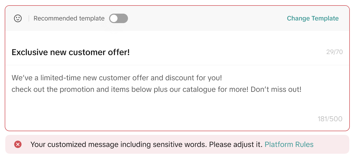Open the emoji picker smiley icon
354x159 pixels.
18,18
